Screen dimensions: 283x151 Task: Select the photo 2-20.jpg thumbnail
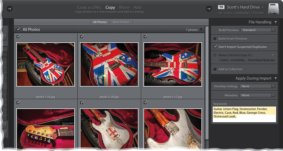[109, 64]
